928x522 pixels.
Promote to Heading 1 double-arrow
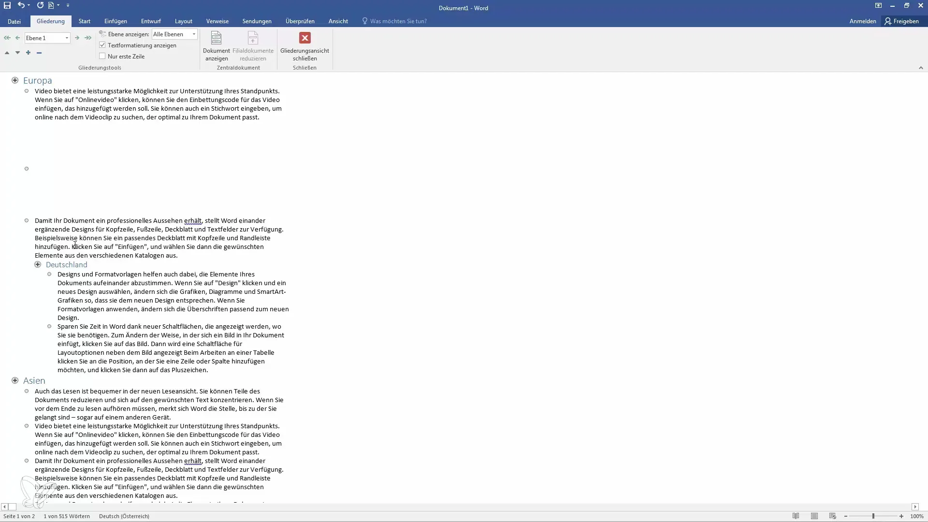(7, 38)
